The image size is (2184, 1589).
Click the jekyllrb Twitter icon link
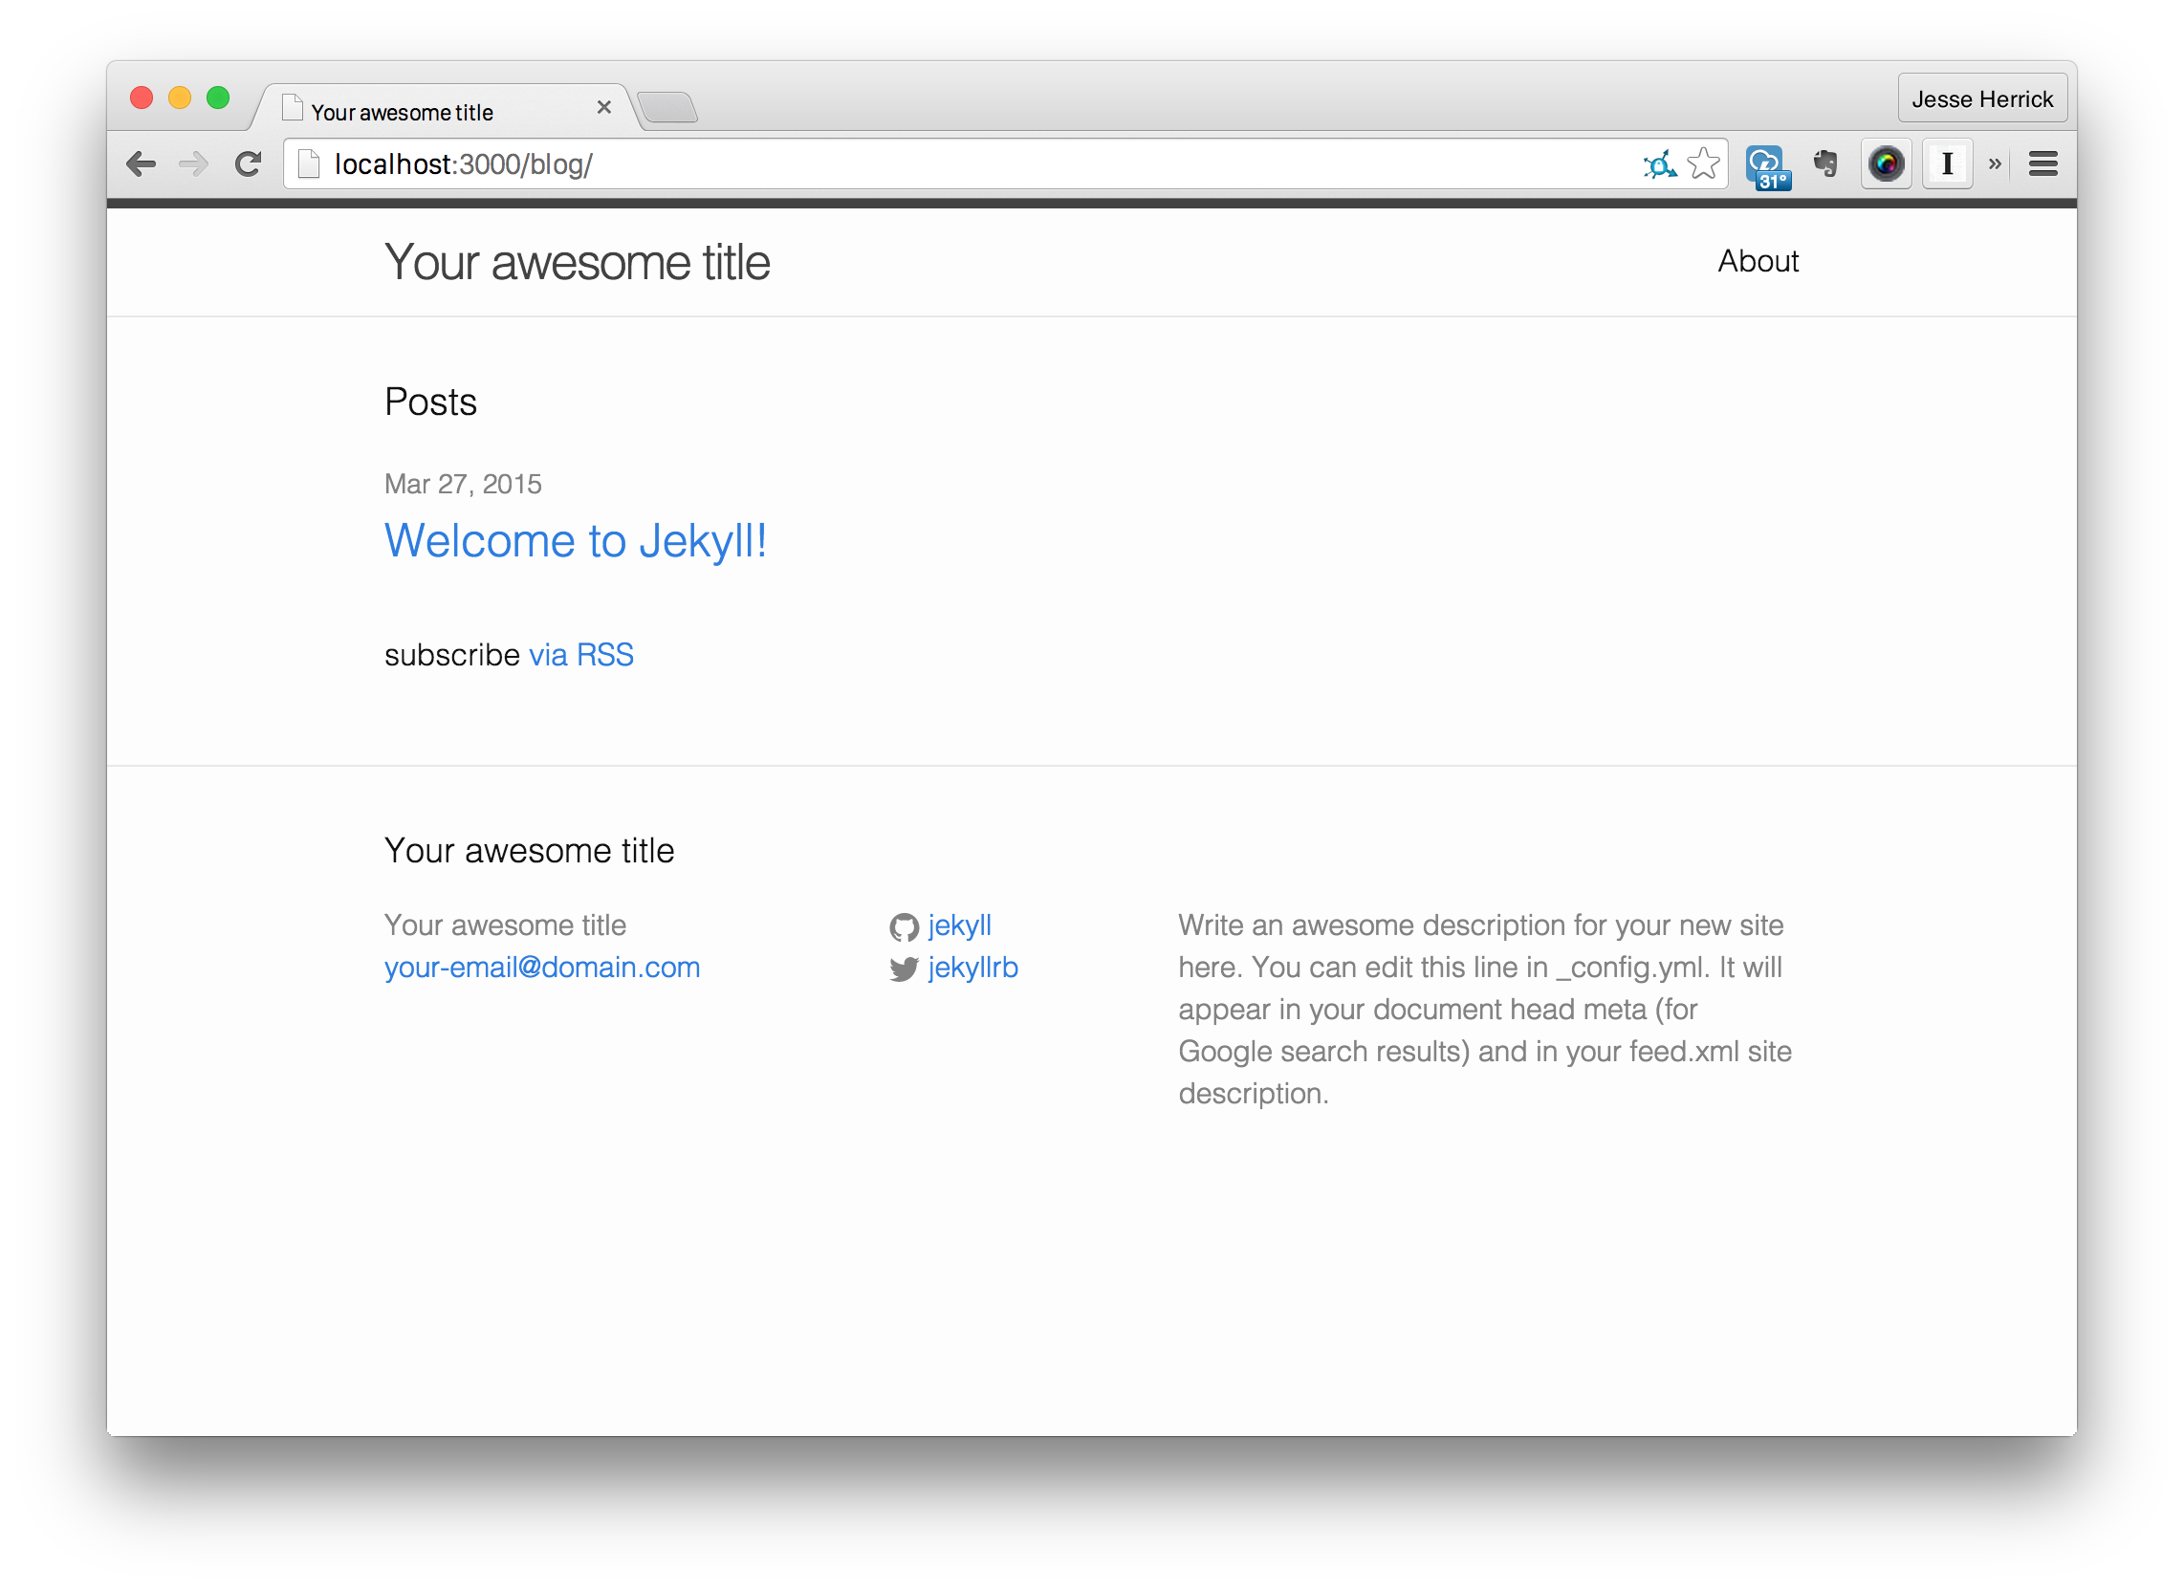pos(902,969)
